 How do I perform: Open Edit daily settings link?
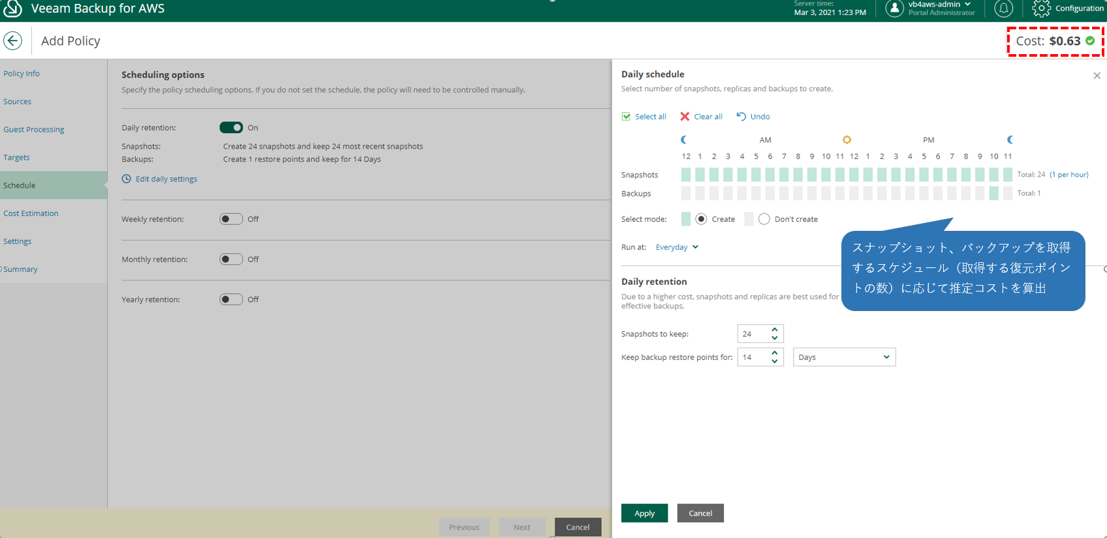(x=166, y=179)
